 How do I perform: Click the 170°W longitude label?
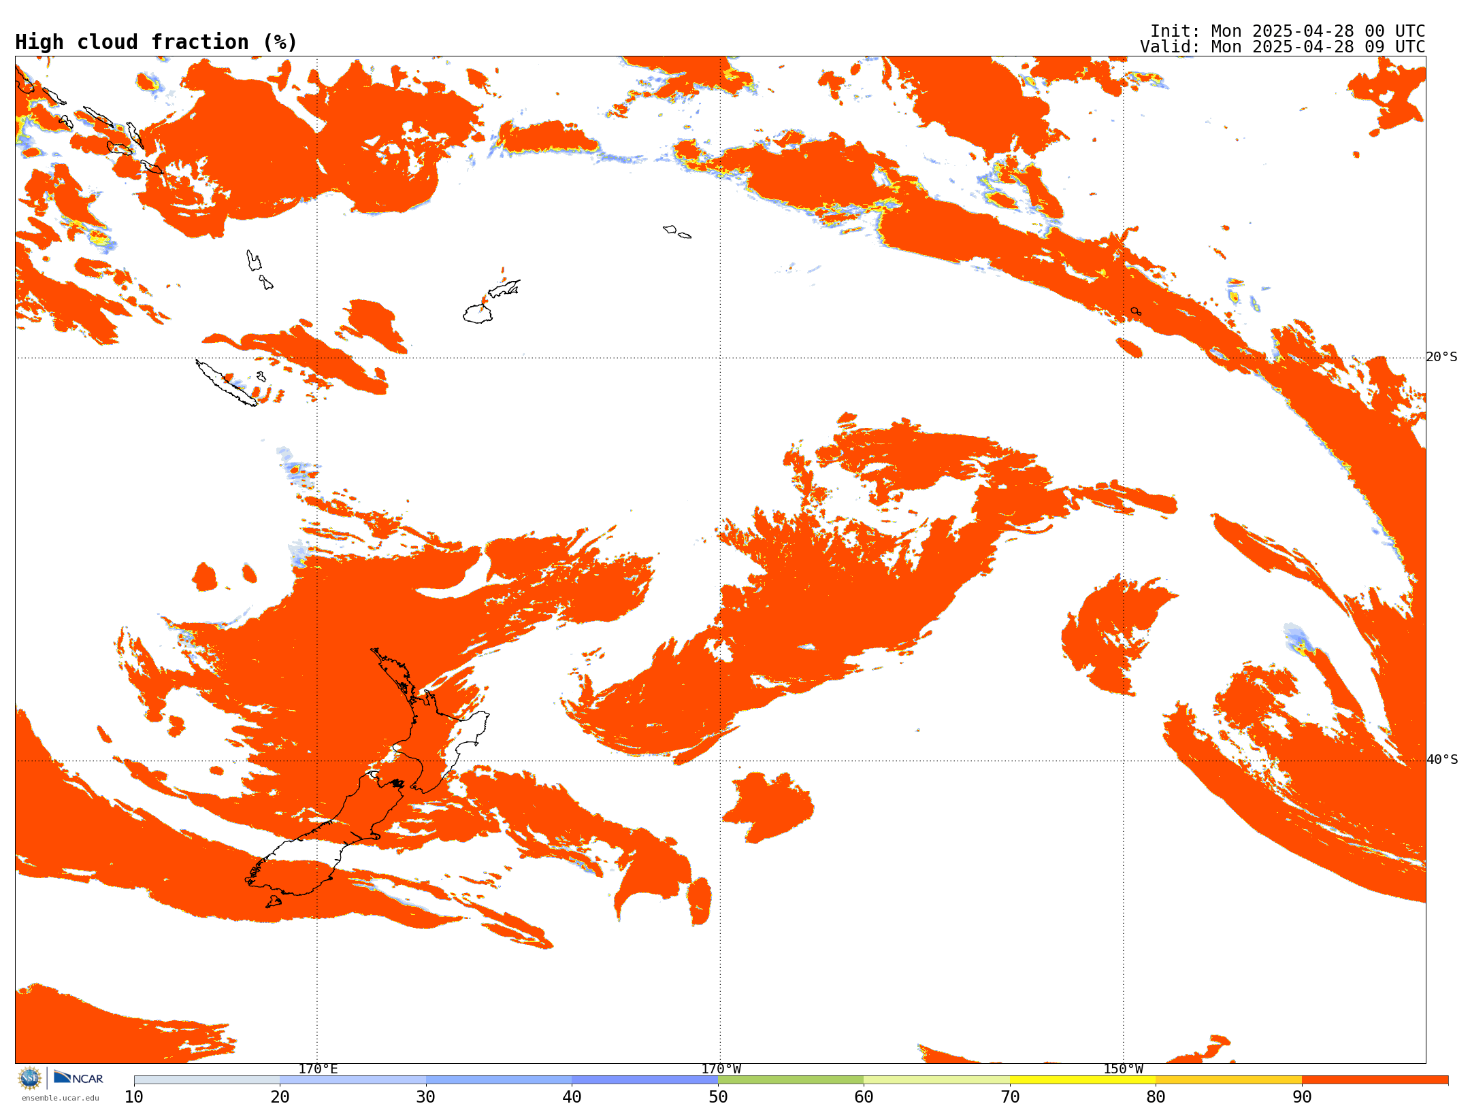(x=721, y=1069)
